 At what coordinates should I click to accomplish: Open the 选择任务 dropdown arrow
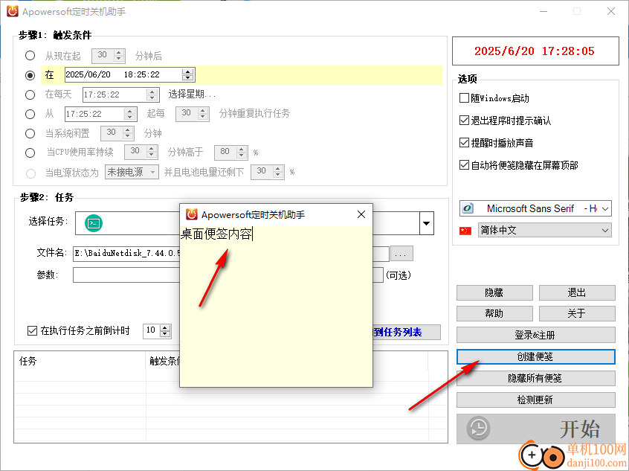click(427, 223)
